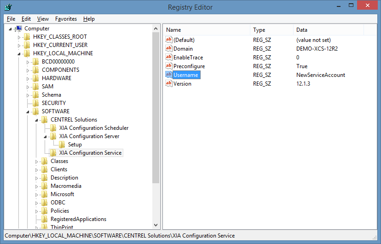The width and height of the screenshot is (381, 244).
Task: Click the 12.1.3 version data cell
Action: click(x=303, y=84)
